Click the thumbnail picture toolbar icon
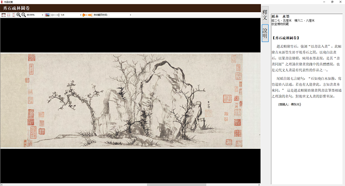345x186 pixels. click(47, 15)
